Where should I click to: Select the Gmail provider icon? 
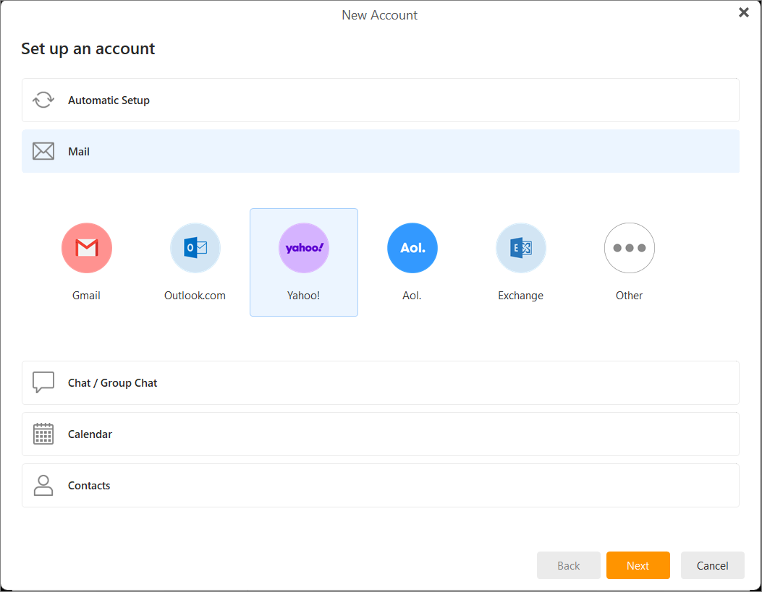click(87, 248)
